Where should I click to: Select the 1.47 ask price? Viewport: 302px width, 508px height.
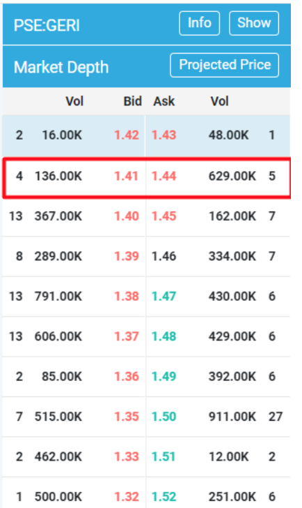point(164,297)
